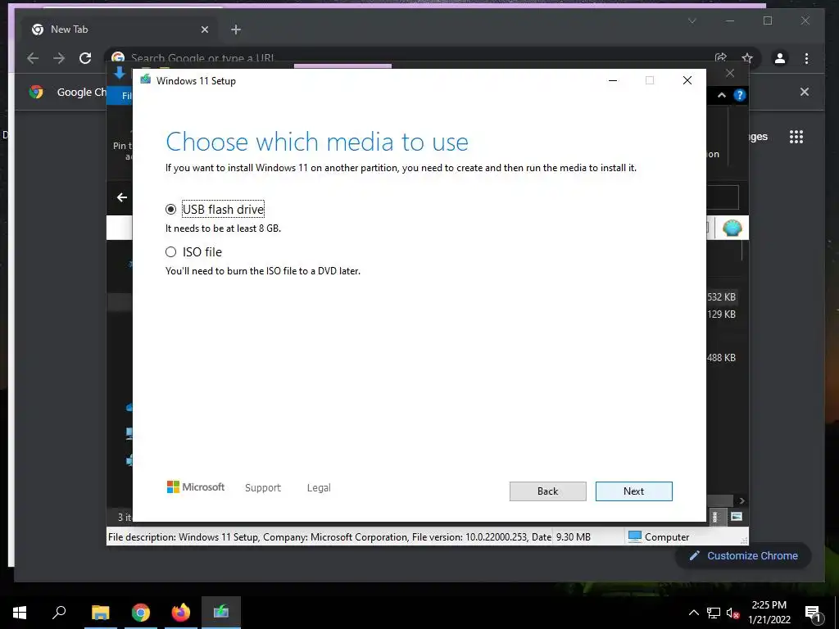Click the 129 KB file size entry
The height and width of the screenshot is (629, 839).
721,314
